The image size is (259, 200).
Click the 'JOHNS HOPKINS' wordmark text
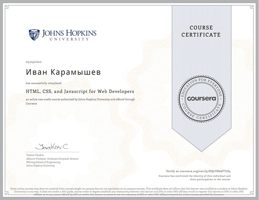pyautogui.click(x=69, y=33)
